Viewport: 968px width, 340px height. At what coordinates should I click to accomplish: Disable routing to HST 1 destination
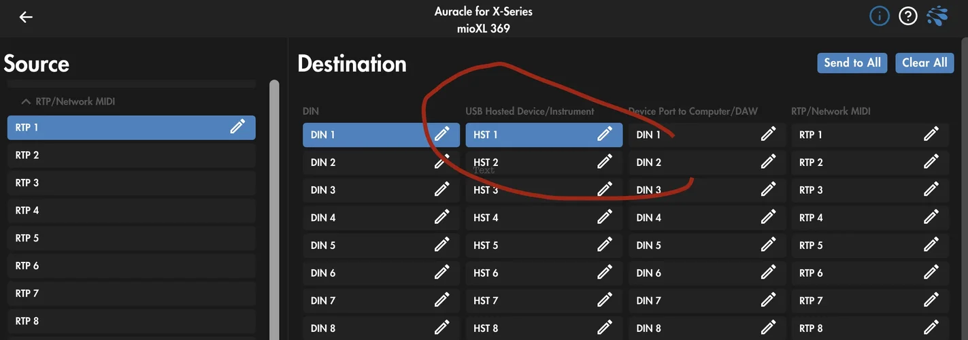click(524, 135)
